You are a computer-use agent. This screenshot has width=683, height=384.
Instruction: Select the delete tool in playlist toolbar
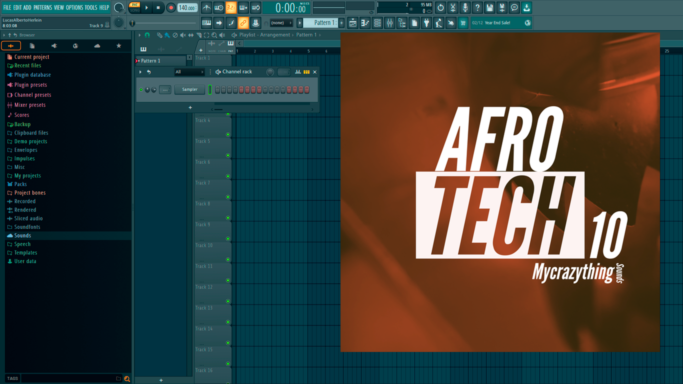pos(175,35)
